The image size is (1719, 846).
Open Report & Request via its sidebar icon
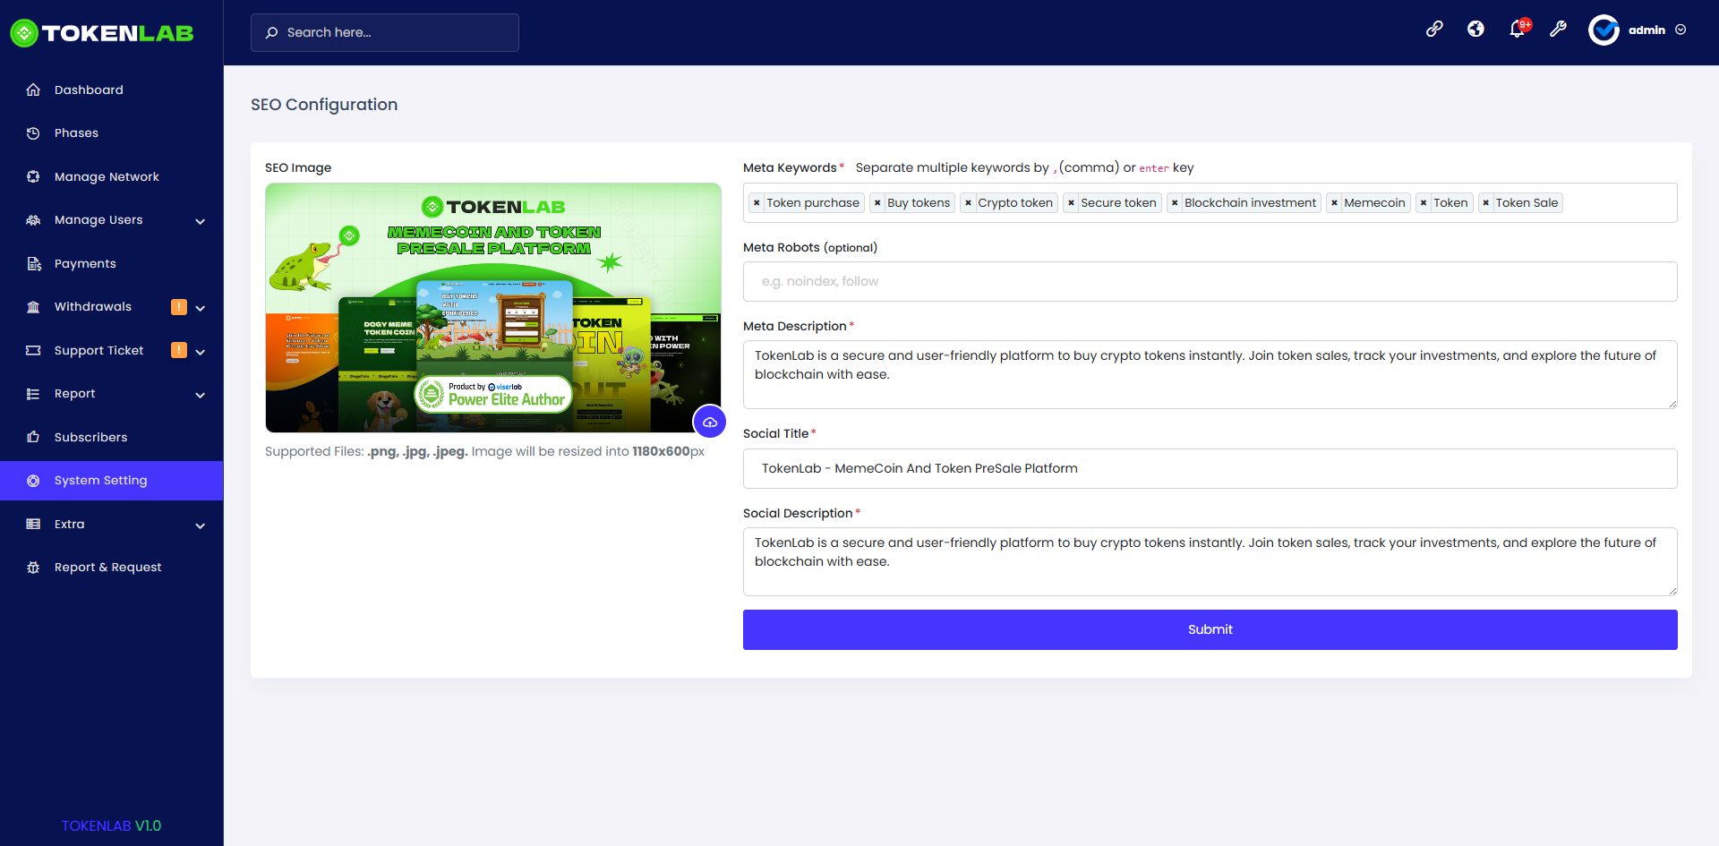33,567
